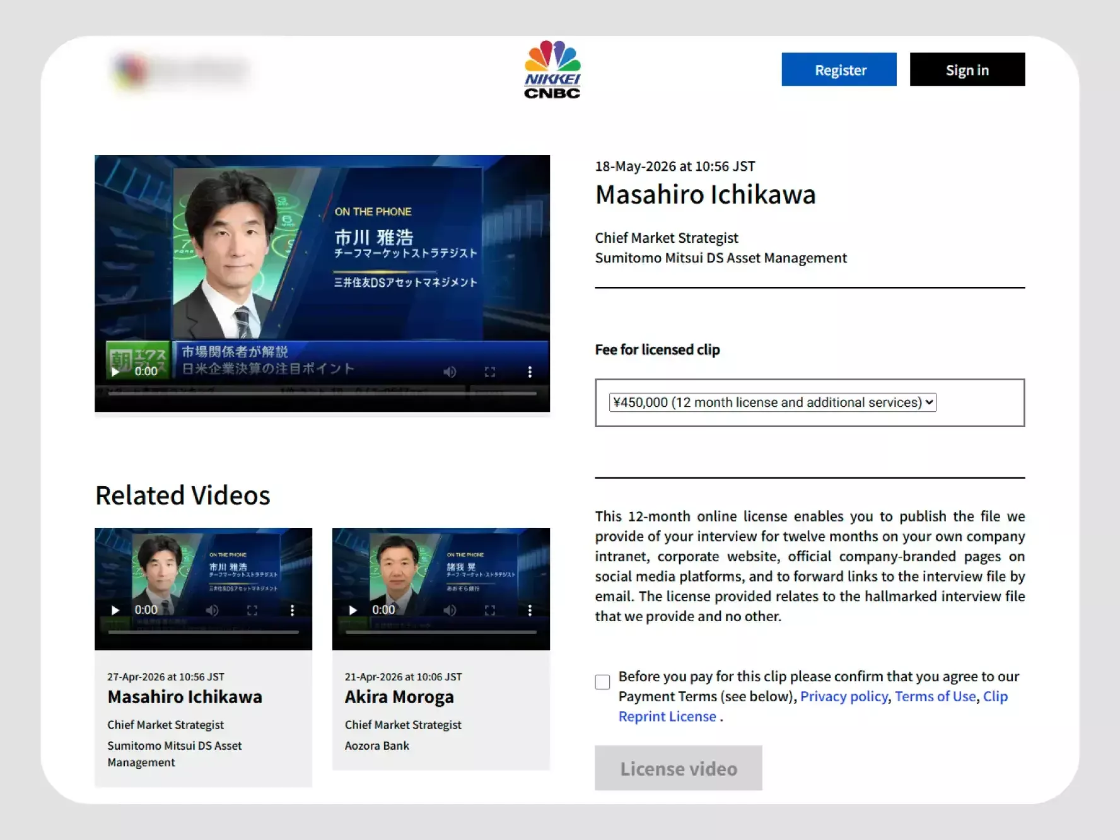The image size is (1120, 840).
Task: Click the License video button
Action: pos(679,768)
